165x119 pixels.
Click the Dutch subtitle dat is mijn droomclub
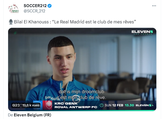[x=82, y=92]
